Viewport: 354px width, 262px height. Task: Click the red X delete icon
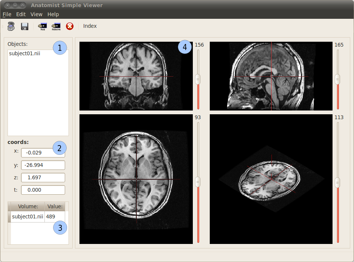70,26
